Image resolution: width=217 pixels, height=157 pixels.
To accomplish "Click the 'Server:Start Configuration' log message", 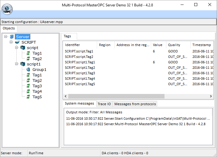I will [x=138, y=119].
